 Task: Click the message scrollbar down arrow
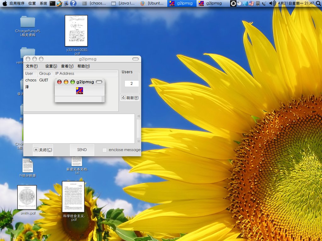tap(139, 141)
